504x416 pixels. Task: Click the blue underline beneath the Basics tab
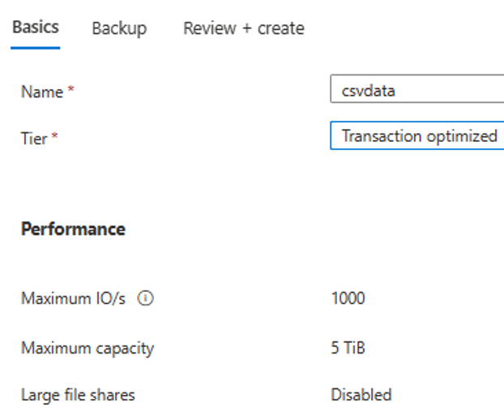pos(36,47)
